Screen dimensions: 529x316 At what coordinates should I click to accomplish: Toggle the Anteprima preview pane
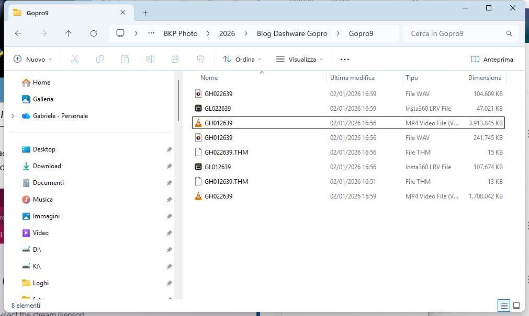coord(492,60)
